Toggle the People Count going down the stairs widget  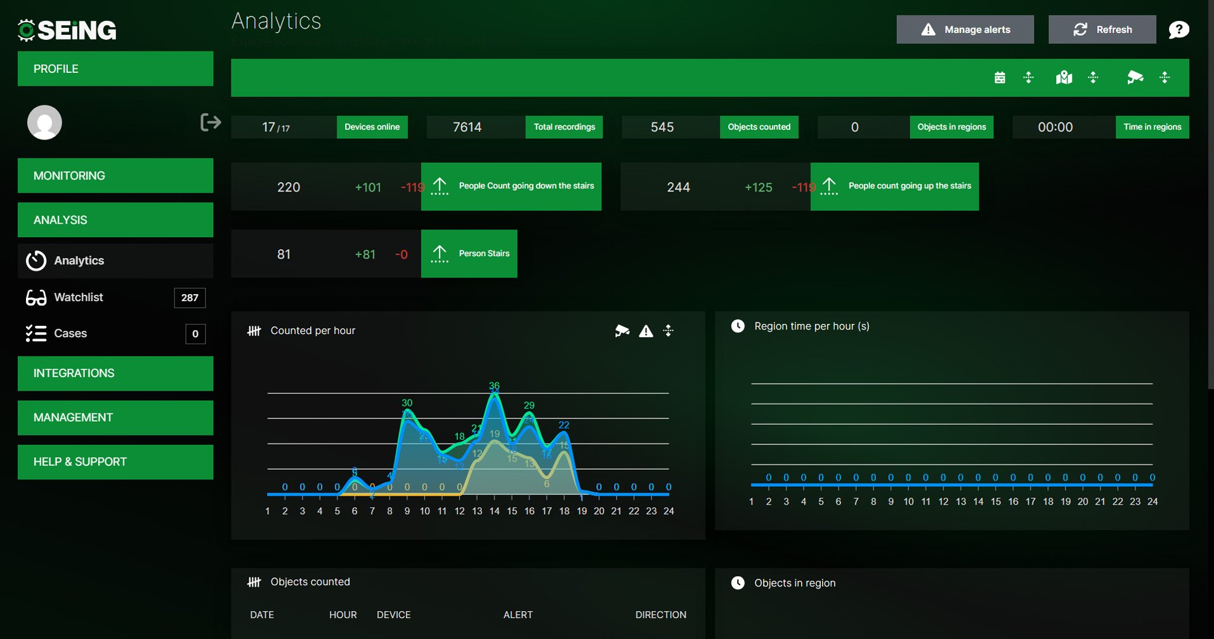(511, 186)
